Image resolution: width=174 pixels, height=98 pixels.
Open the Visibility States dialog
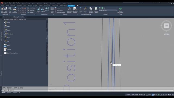coord(96,10)
